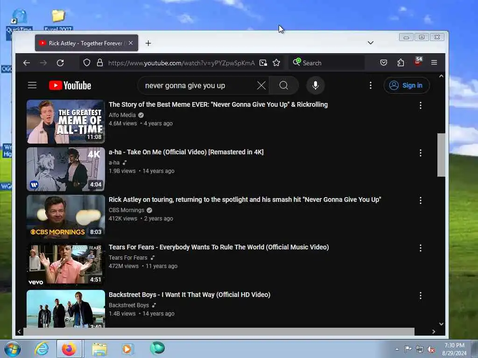Open YouTube guide hamburger menu

[32, 85]
